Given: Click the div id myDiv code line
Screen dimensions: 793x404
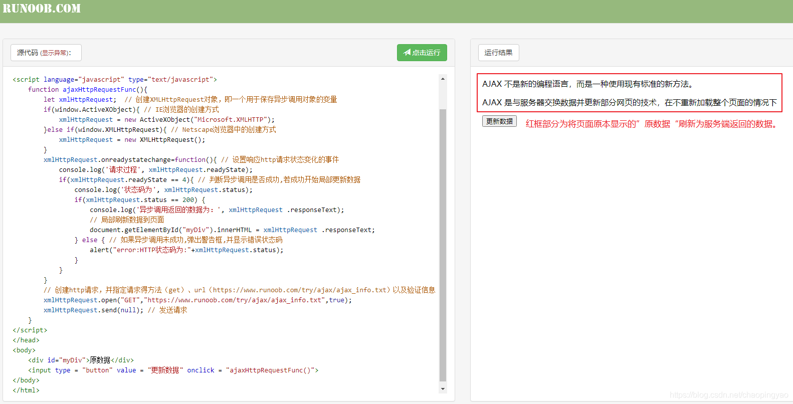Looking at the screenshot, I should (x=81, y=360).
